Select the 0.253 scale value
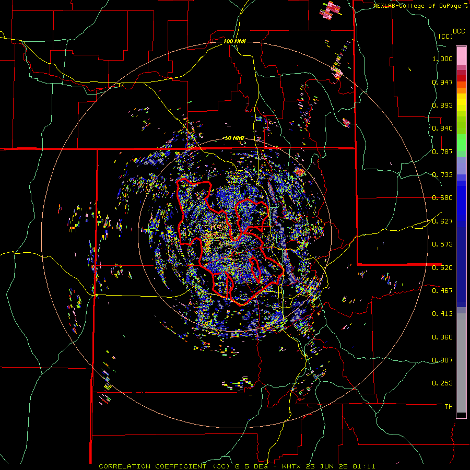The width and height of the screenshot is (470, 470). [442, 383]
